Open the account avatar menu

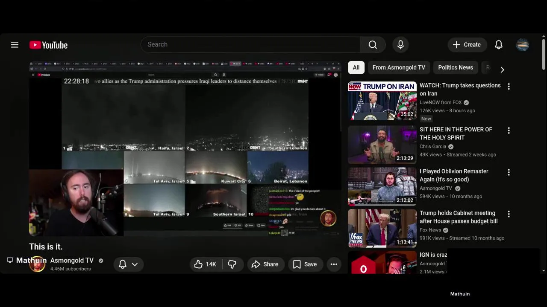click(523, 45)
